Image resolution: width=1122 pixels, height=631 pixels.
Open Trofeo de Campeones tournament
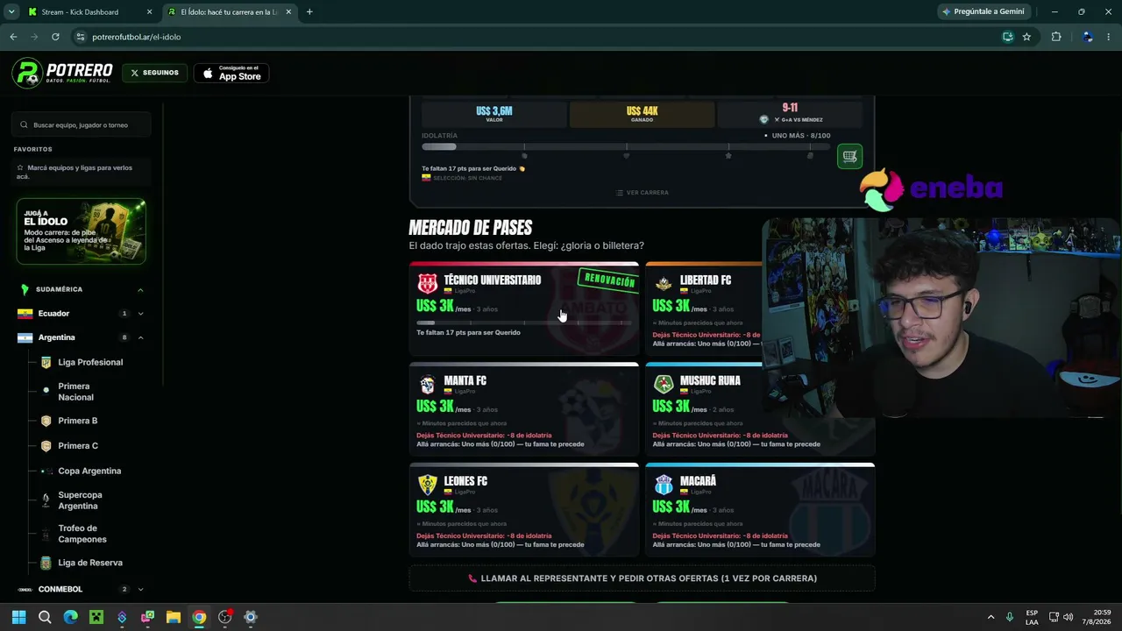click(x=82, y=534)
